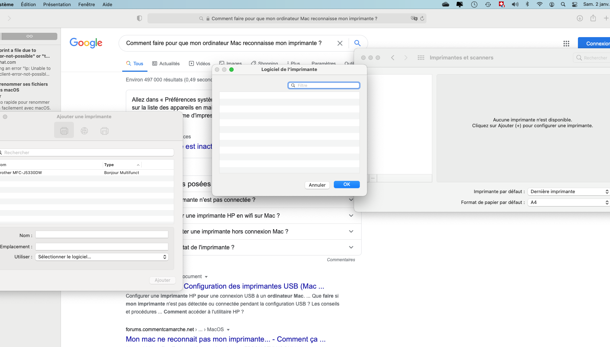Select the IP printer globe icon
This screenshot has height=347, width=610.
pyautogui.click(x=84, y=131)
